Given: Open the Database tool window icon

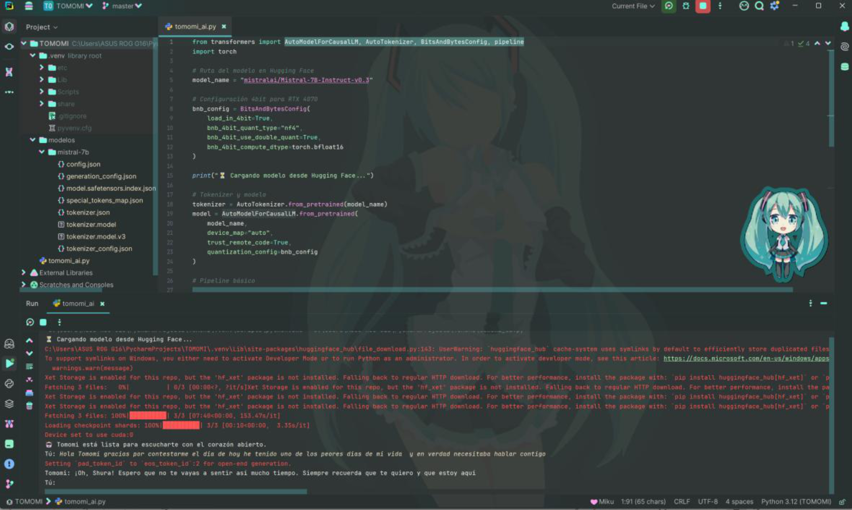Looking at the screenshot, I should tap(844, 66).
